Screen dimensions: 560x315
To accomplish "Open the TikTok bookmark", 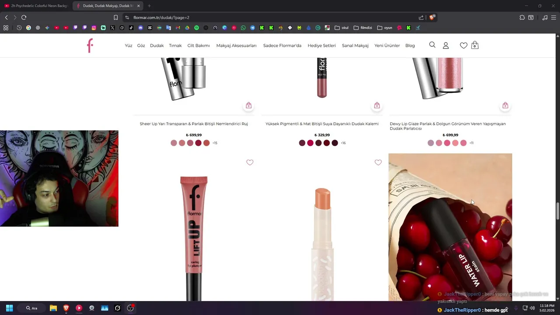I will (131, 28).
